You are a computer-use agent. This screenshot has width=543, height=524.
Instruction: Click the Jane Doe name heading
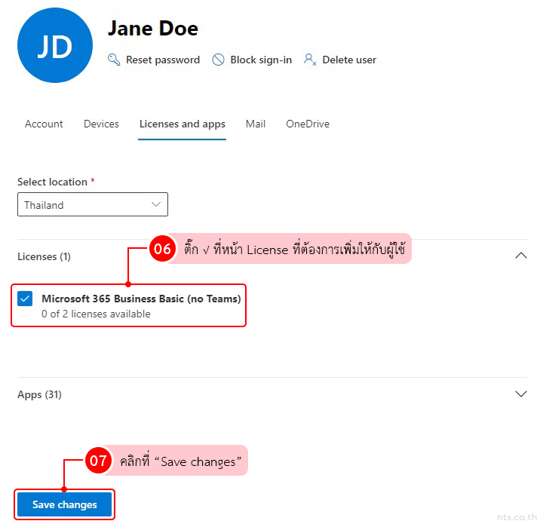[153, 29]
